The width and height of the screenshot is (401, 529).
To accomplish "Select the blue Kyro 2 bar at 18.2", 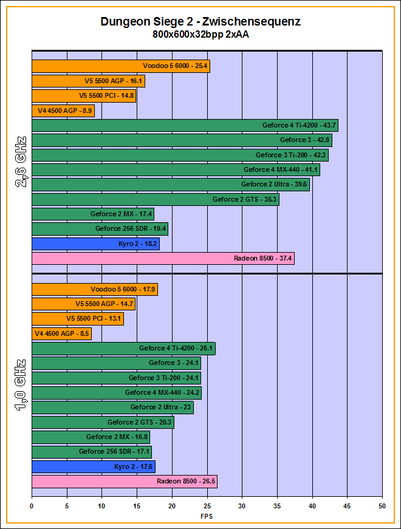I will tap(95, 244).
